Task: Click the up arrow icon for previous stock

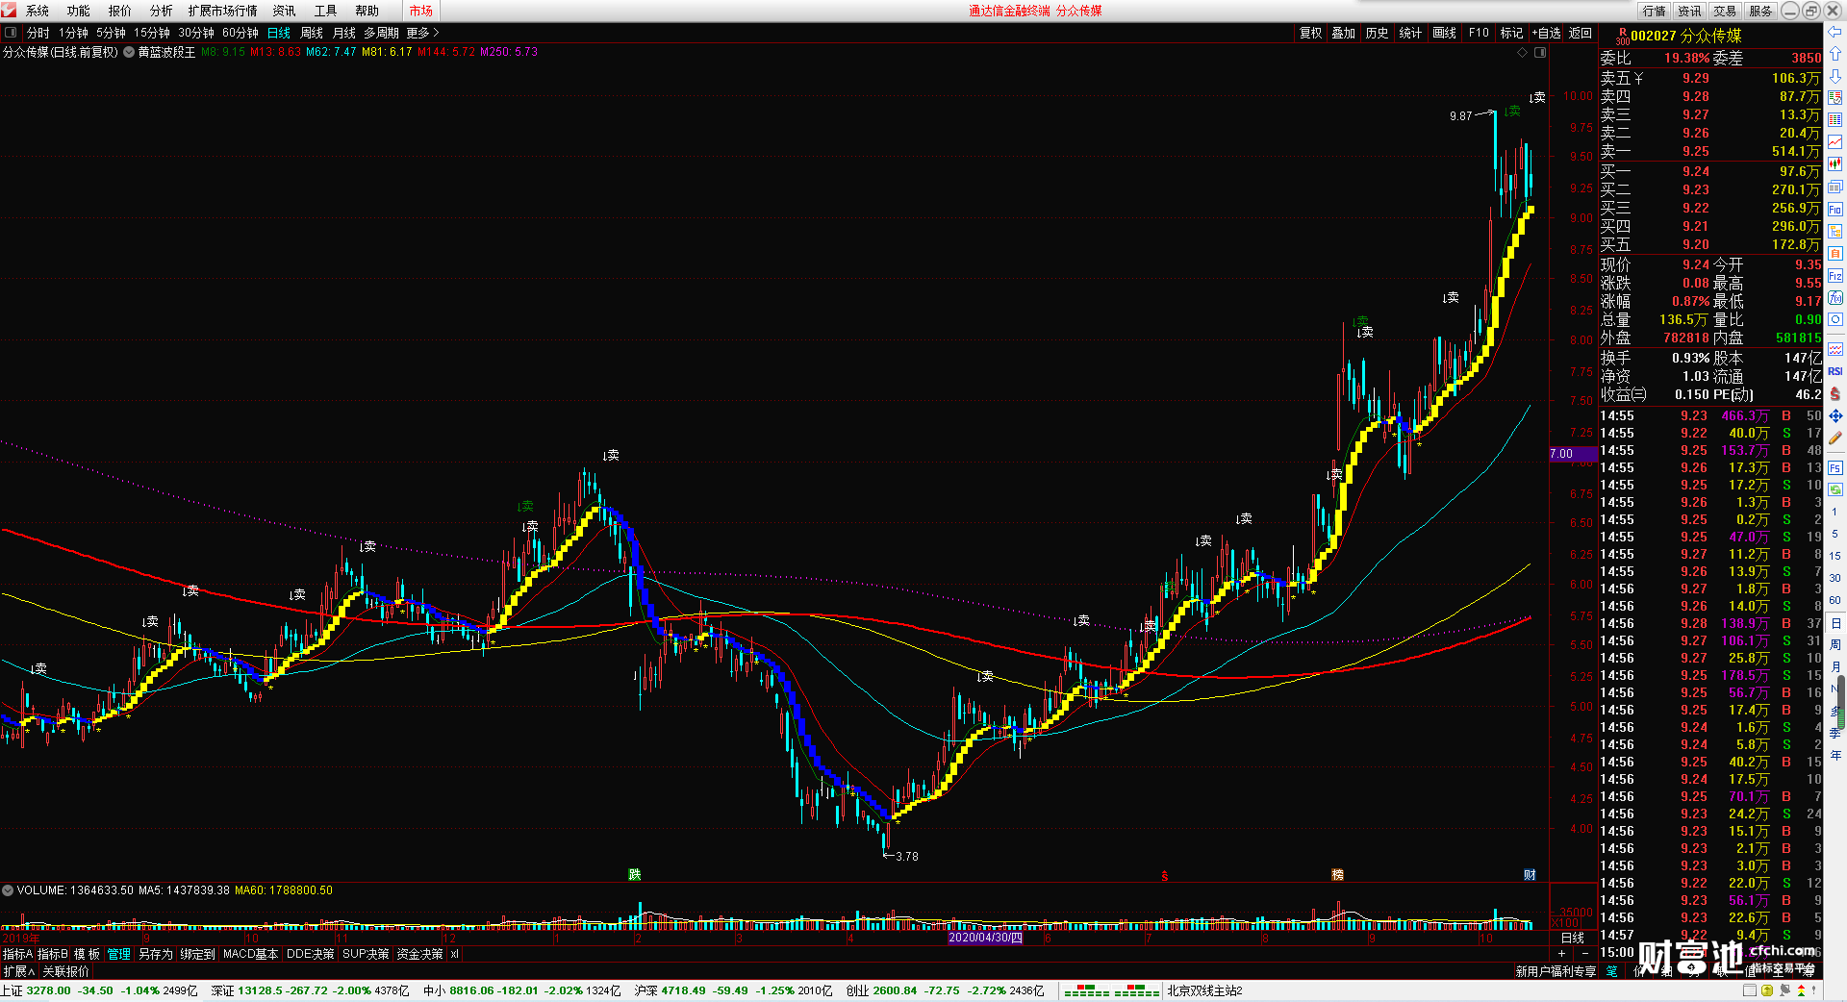Action: coord(1835,54)
